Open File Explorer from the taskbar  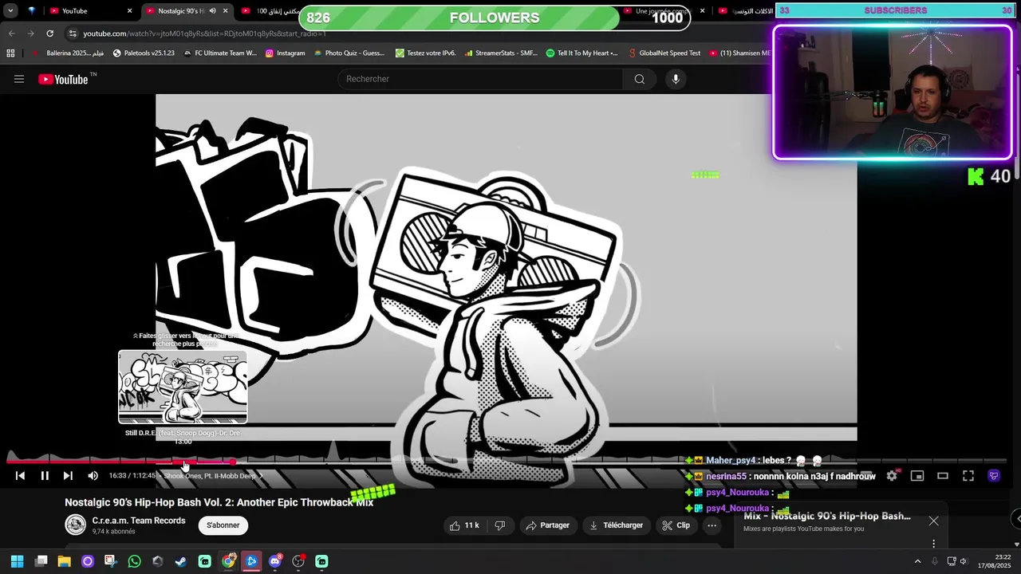pos(64,561)
